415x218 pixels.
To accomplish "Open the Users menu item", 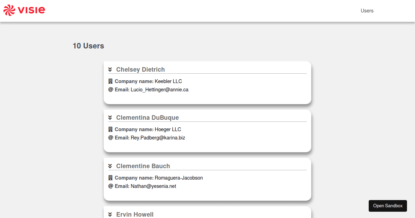I will (367, 11).
